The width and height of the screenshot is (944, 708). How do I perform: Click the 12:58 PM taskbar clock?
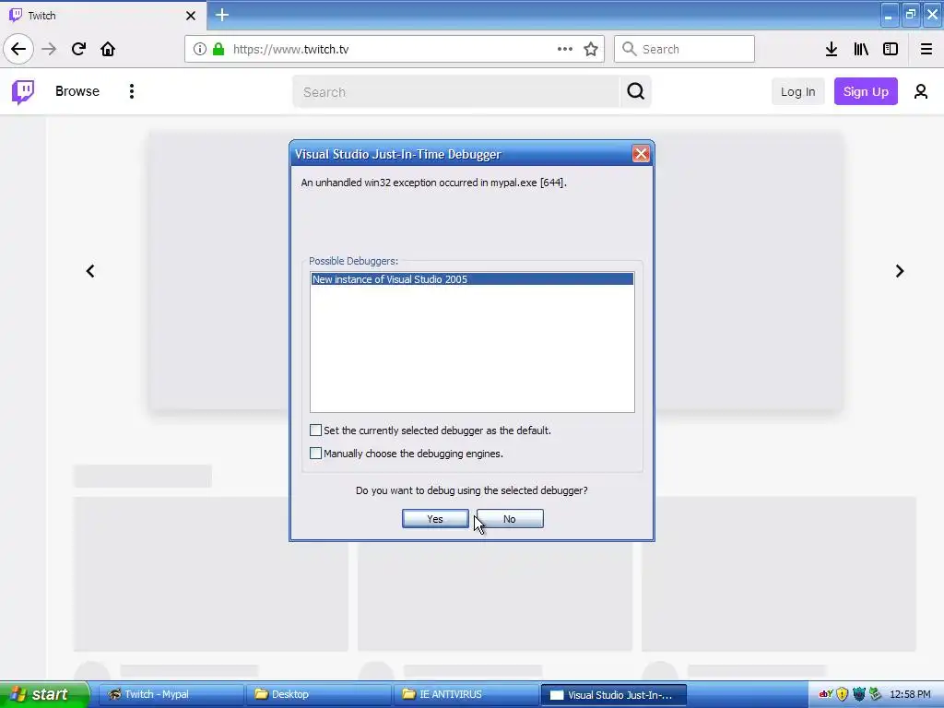(x=910, y=694)
